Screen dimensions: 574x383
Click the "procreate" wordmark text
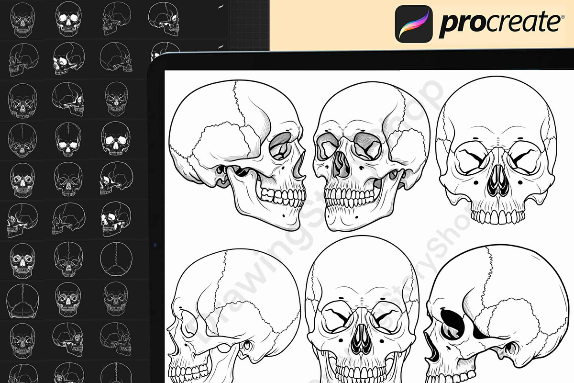coord(500,23)
